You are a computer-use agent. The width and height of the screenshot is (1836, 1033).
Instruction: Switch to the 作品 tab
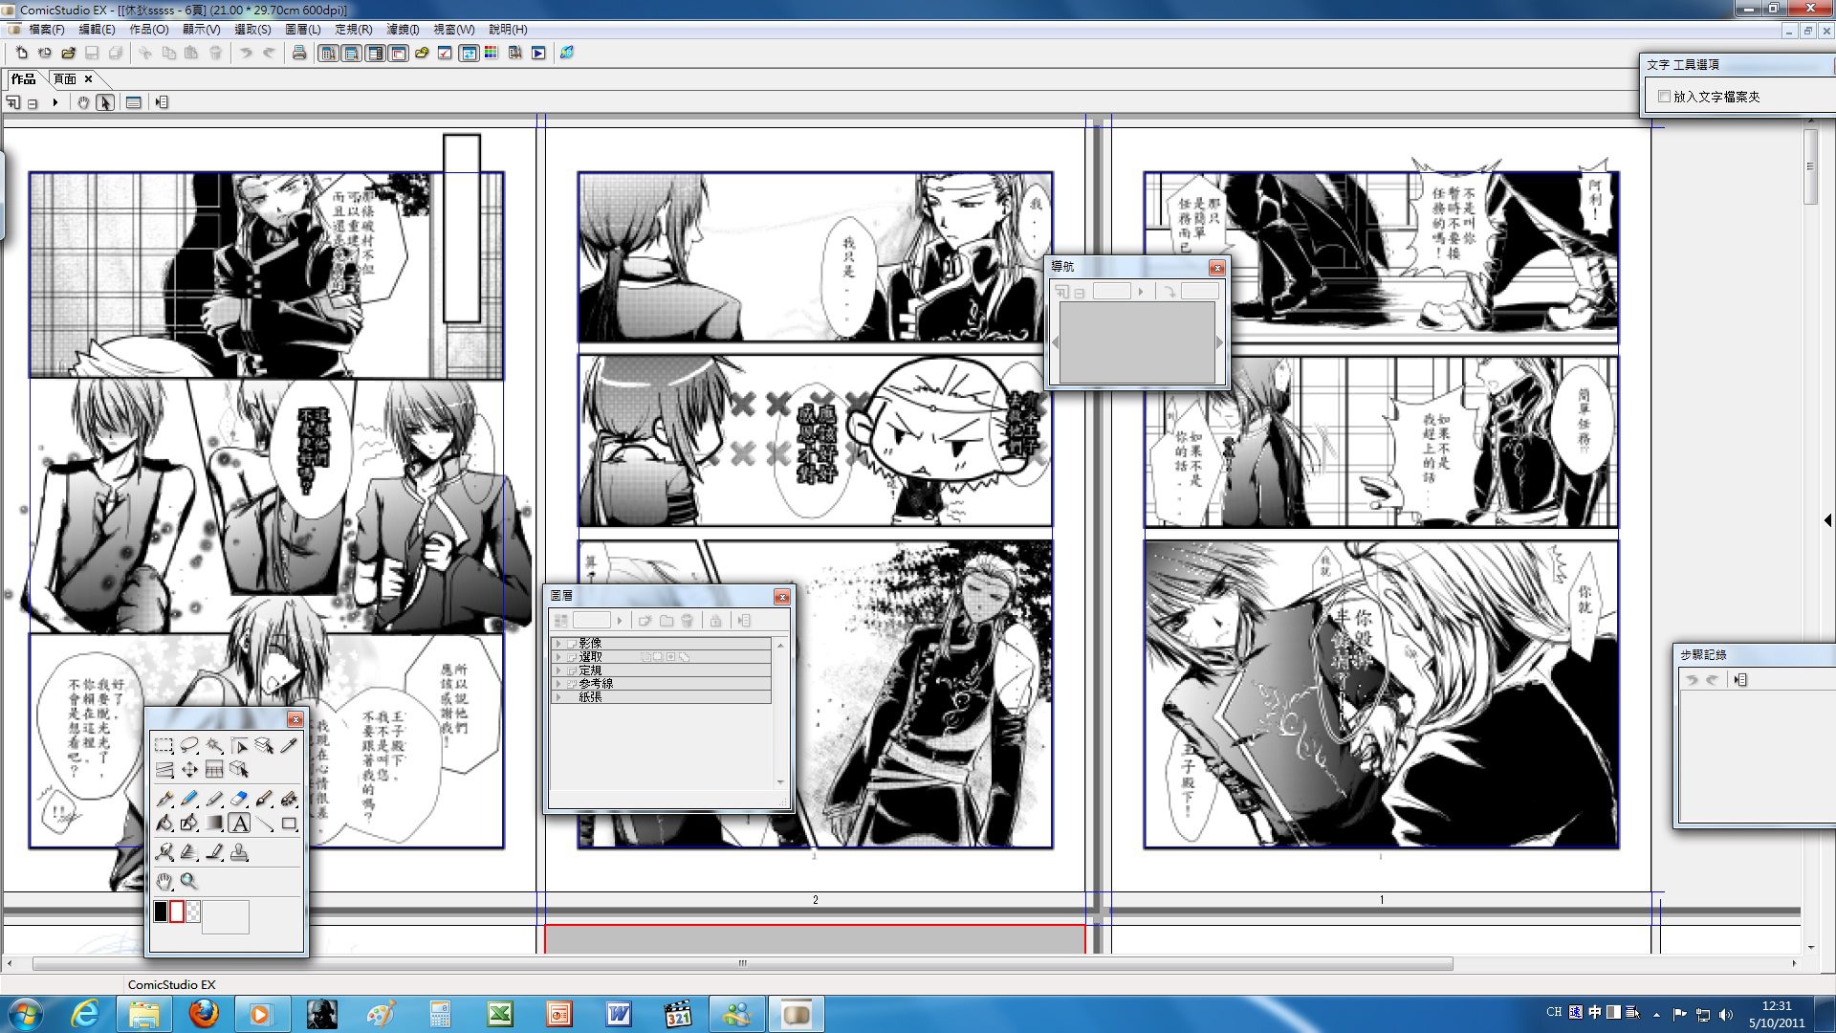pos(24,79)
